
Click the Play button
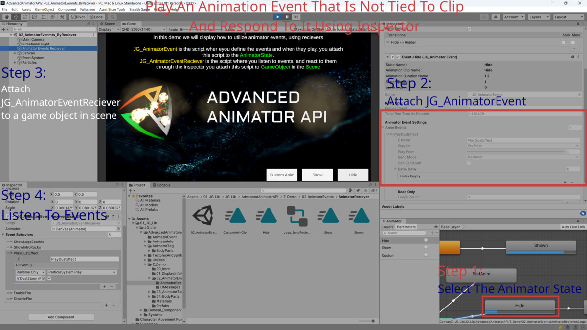point(278,17)
